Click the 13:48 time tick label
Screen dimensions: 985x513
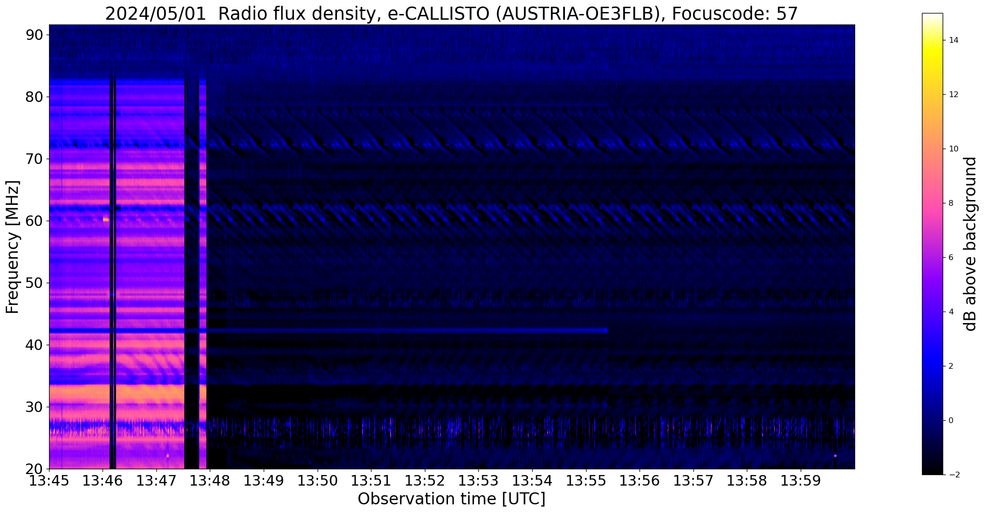tap(210, 481)
